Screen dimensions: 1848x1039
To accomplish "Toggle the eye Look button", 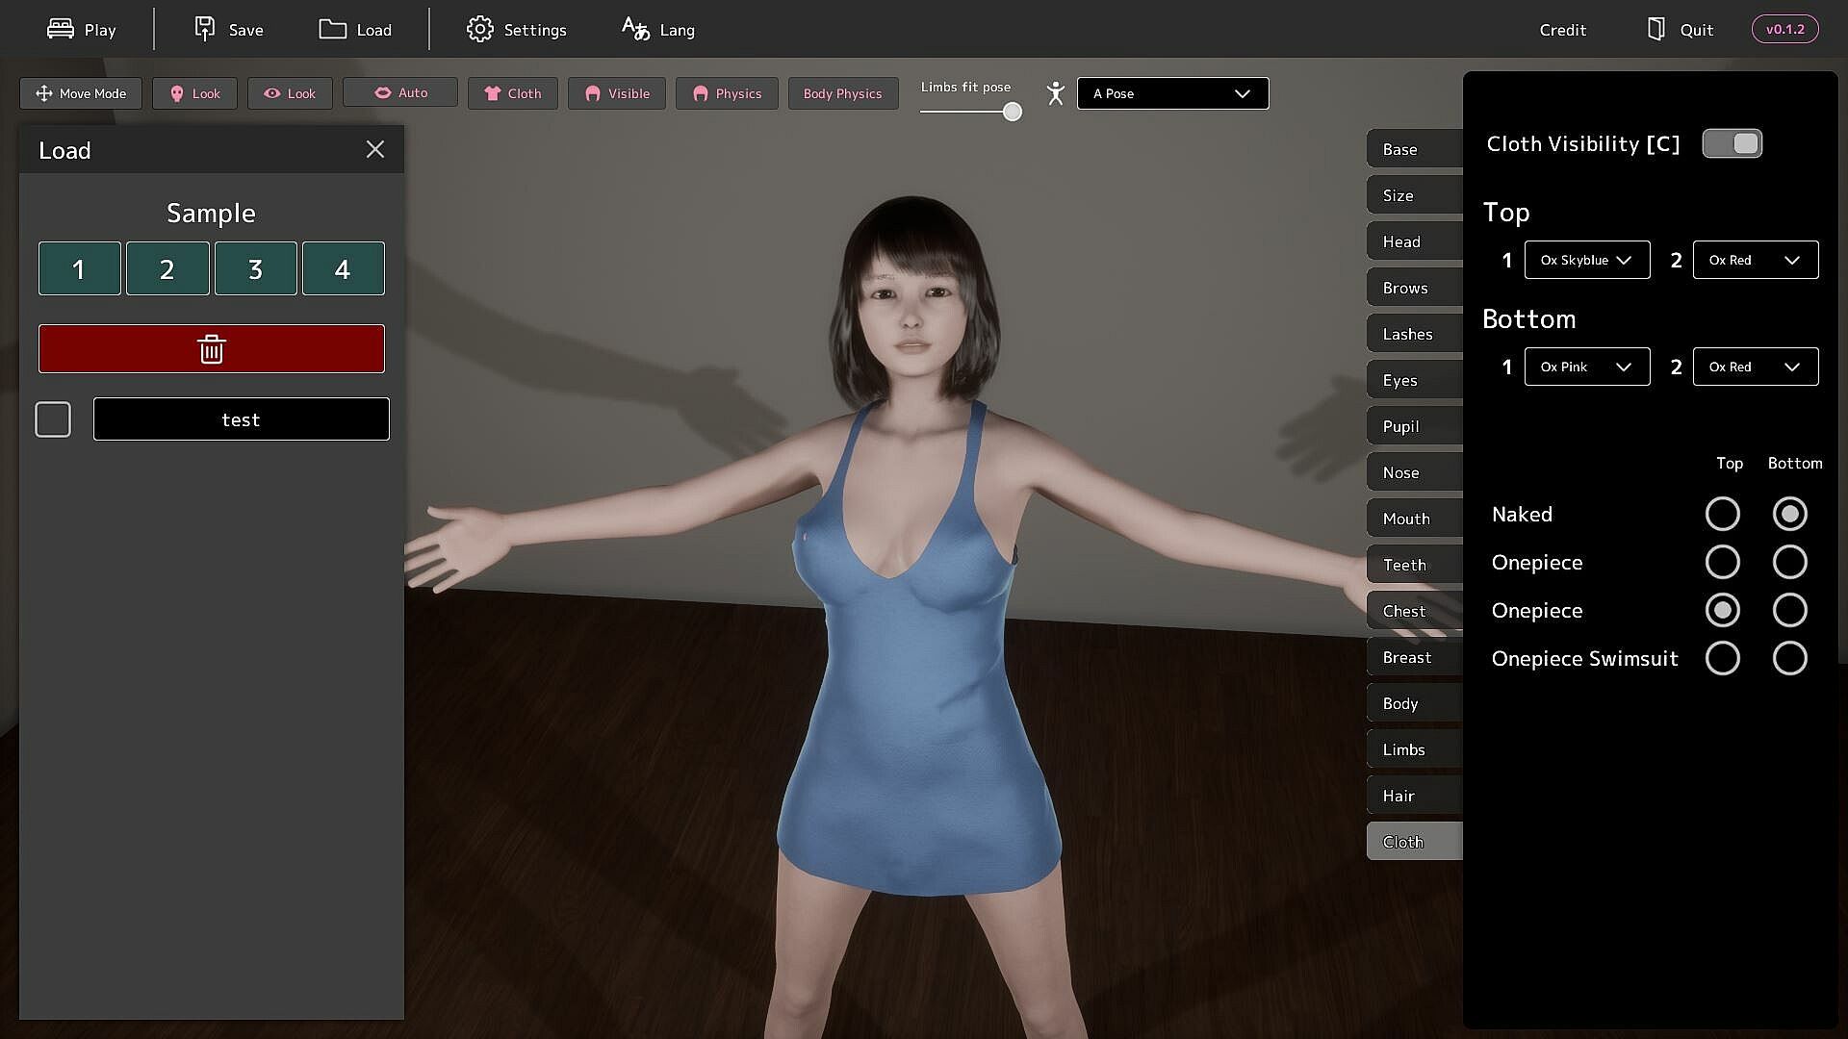I will [290, 93].
